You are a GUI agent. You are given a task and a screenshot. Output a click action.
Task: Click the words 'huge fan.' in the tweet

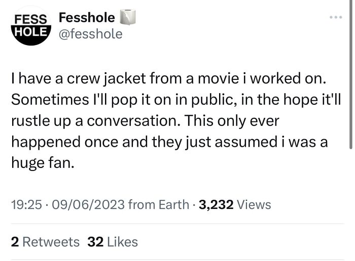pos(43,163)
